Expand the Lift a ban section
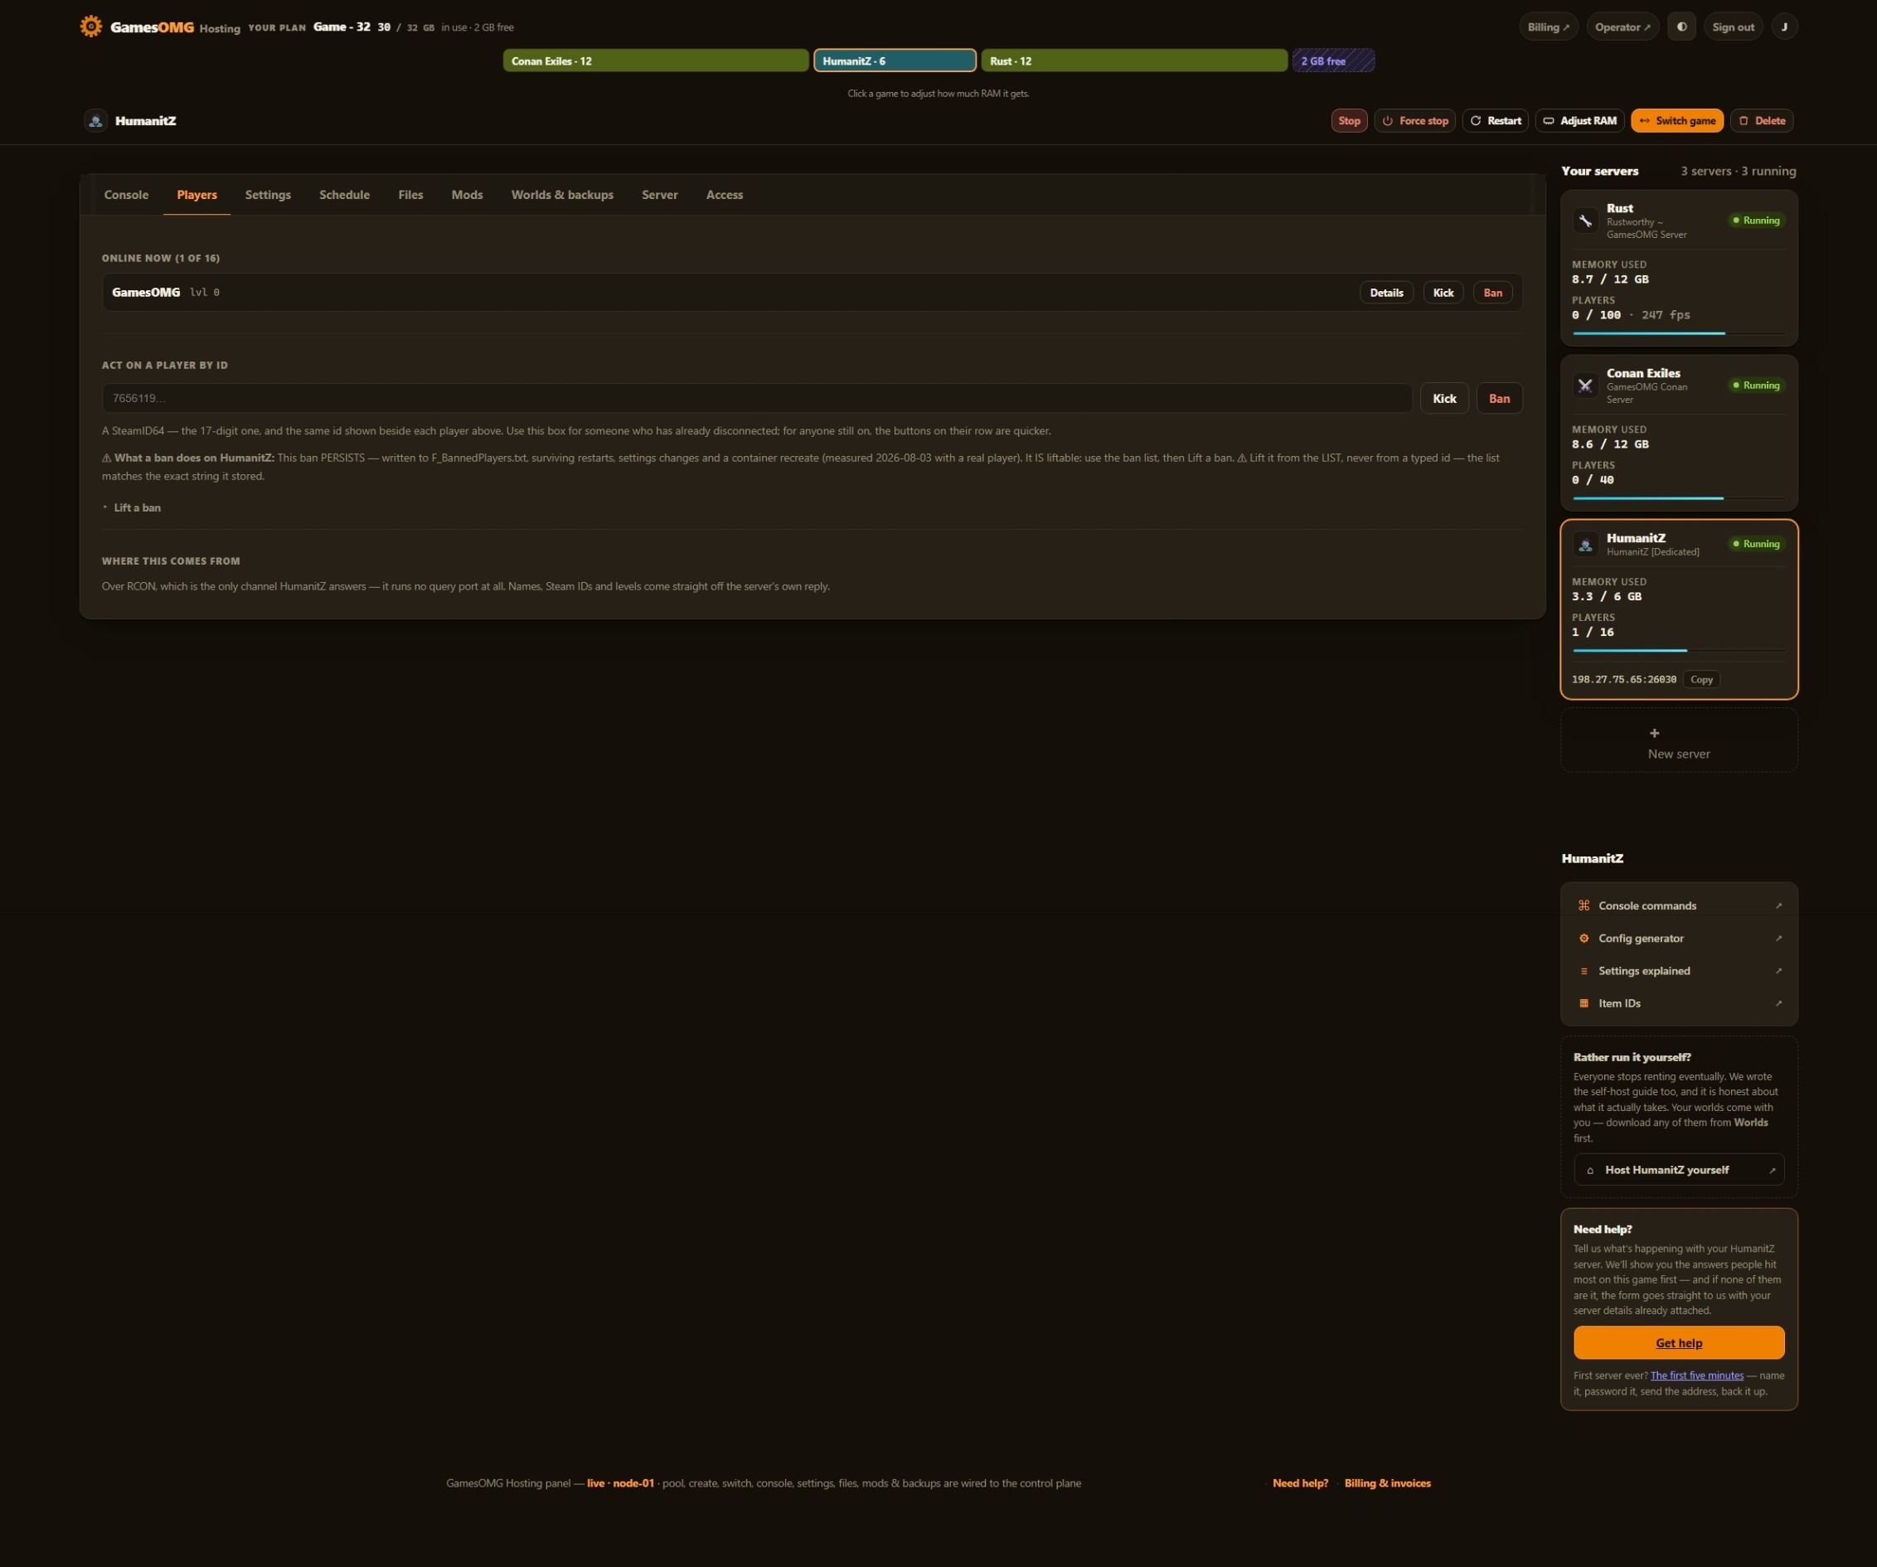 coord(137,507)
